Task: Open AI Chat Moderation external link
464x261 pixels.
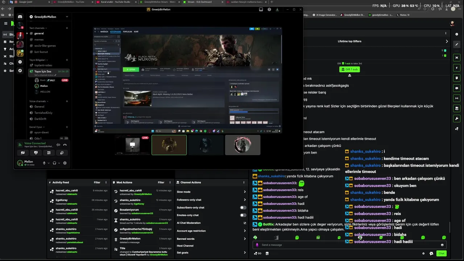Action: [245, 223]
